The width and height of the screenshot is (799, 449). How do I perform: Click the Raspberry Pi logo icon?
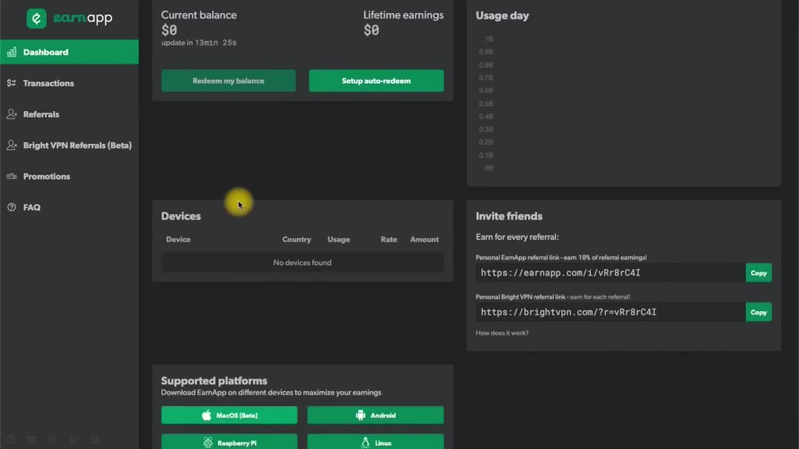point(208,443)
